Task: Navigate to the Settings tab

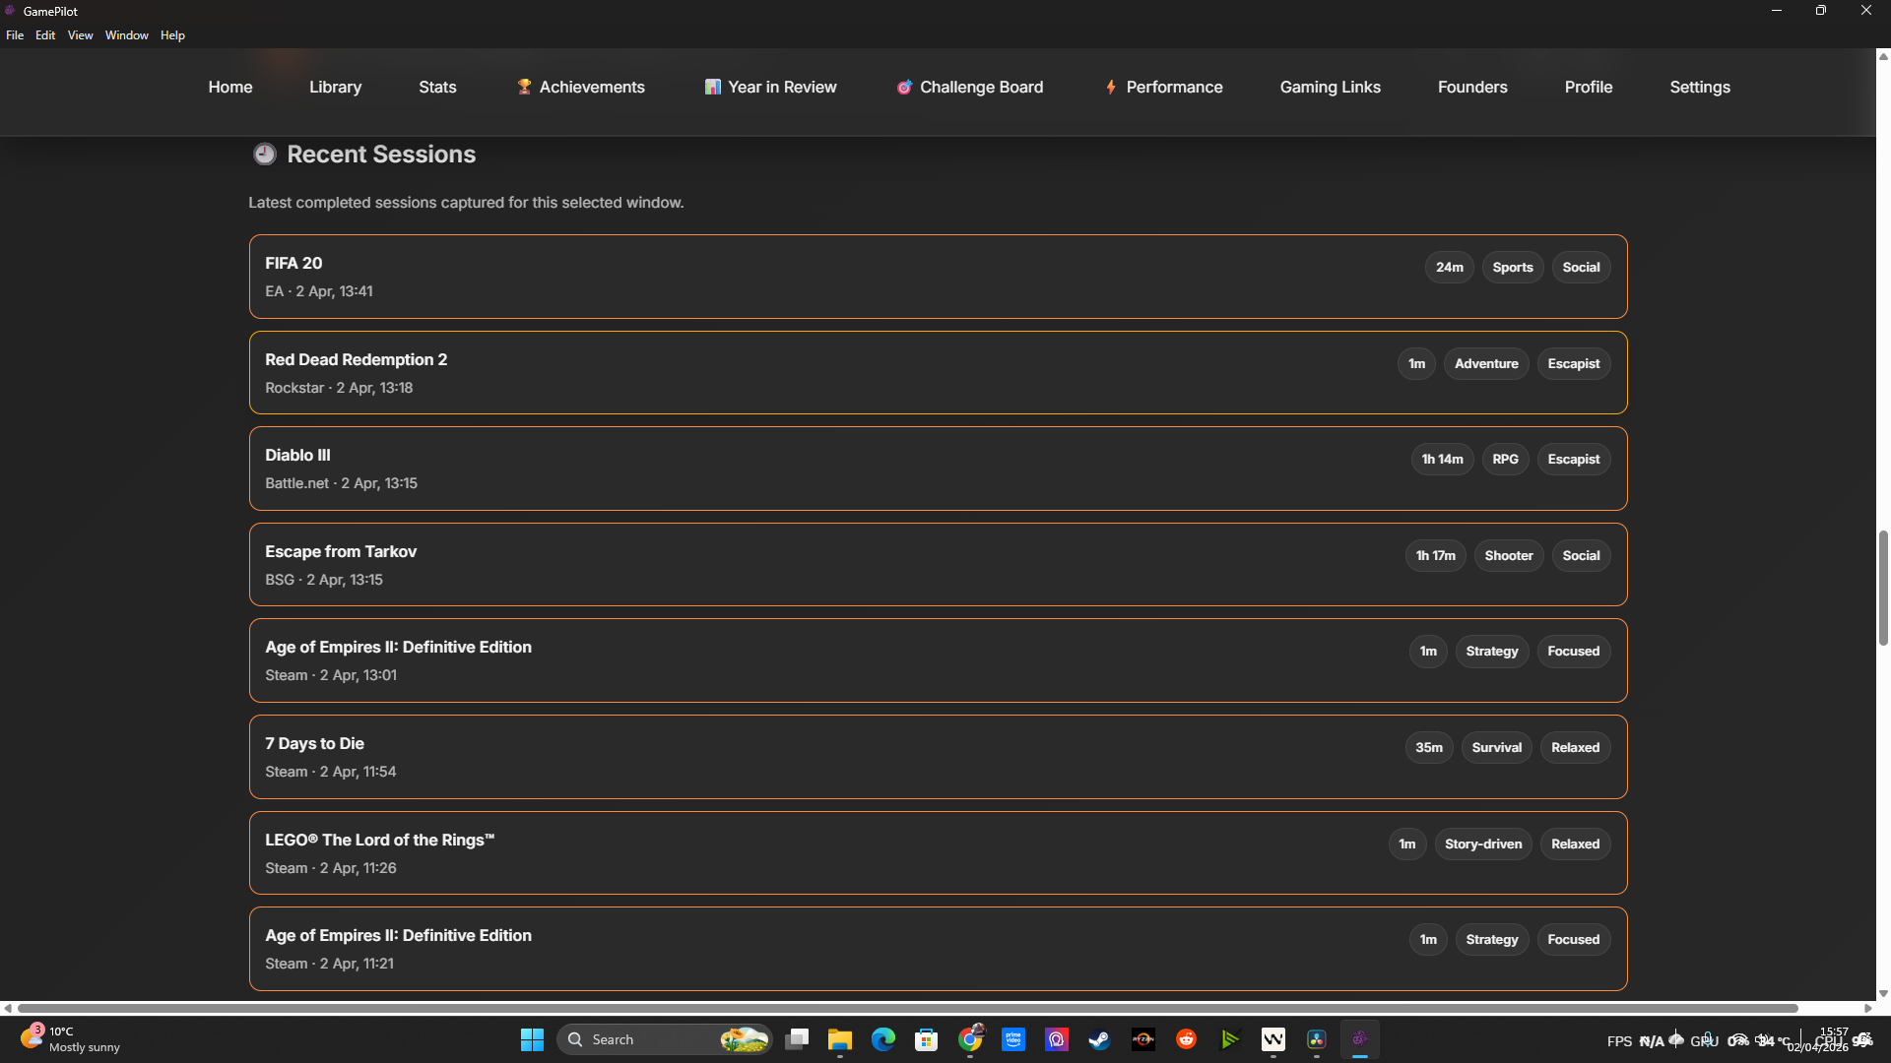Action: pos(1699,87)
